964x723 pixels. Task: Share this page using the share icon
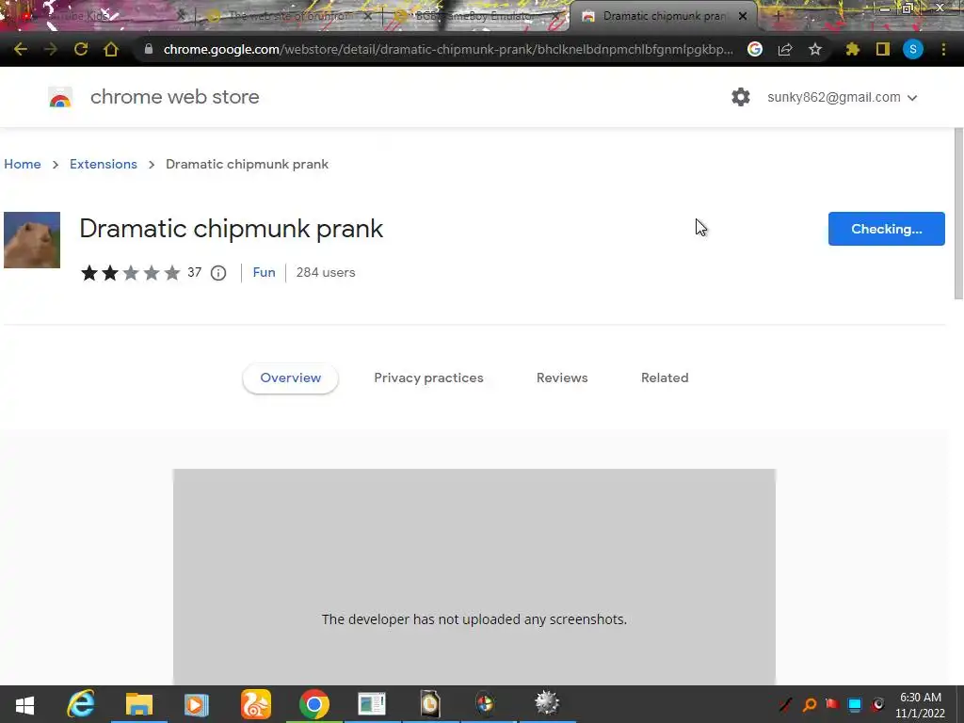point(785,49)
